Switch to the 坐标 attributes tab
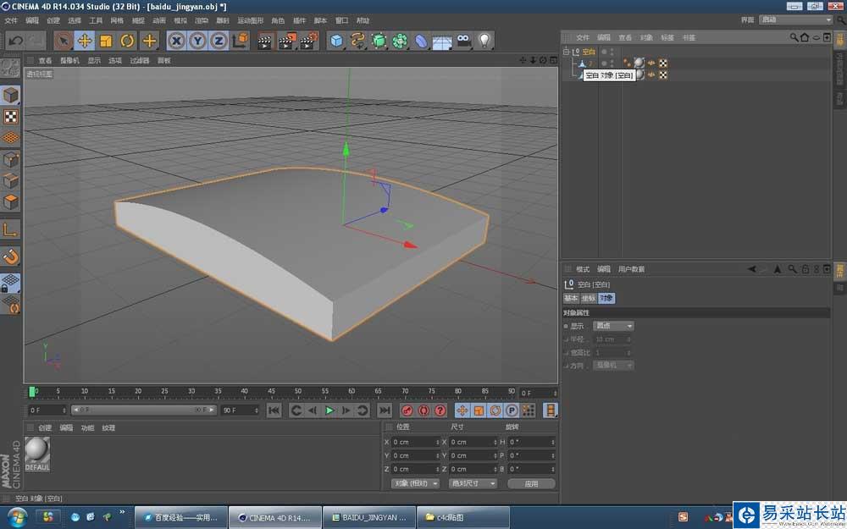This screenshot has width=847, height=529. coord(588,298)
